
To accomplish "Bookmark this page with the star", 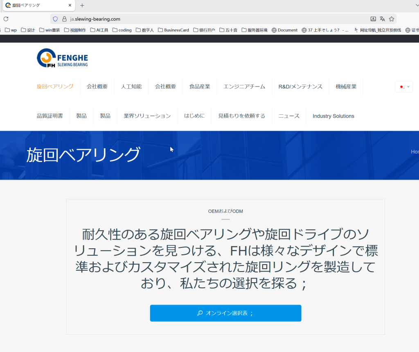I will tap(392, 19).
